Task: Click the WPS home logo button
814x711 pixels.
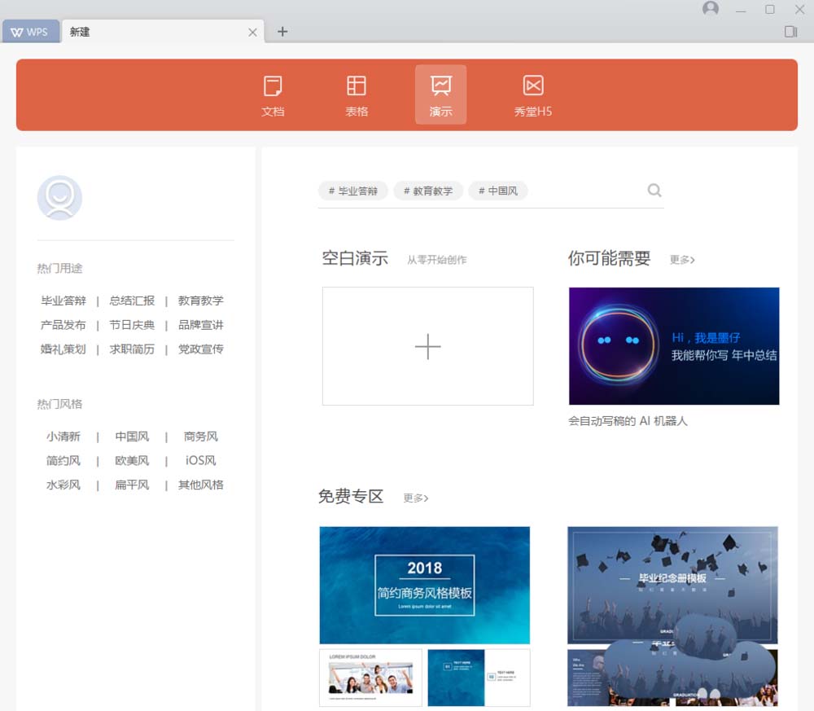Action: [x=30, y=31]
